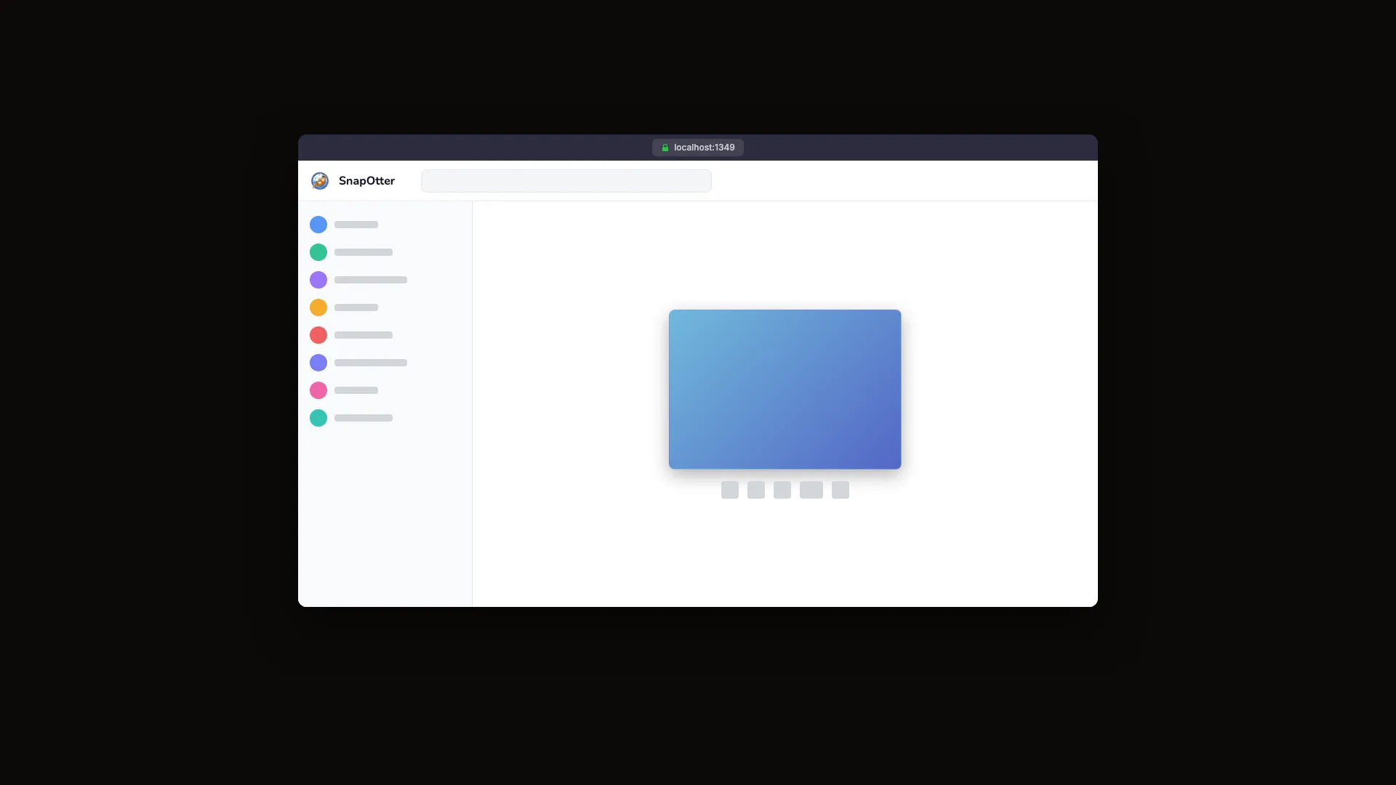Click the SnapOtter brand name text

tap(366, 181)
